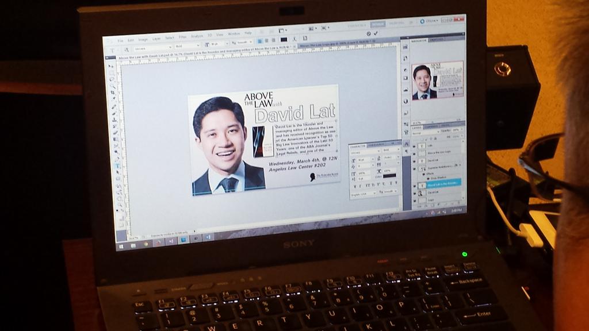The height and width of the screenshot is (331, 589).
Task: Click Color swatch in Character panel
Action: [389, 176]
